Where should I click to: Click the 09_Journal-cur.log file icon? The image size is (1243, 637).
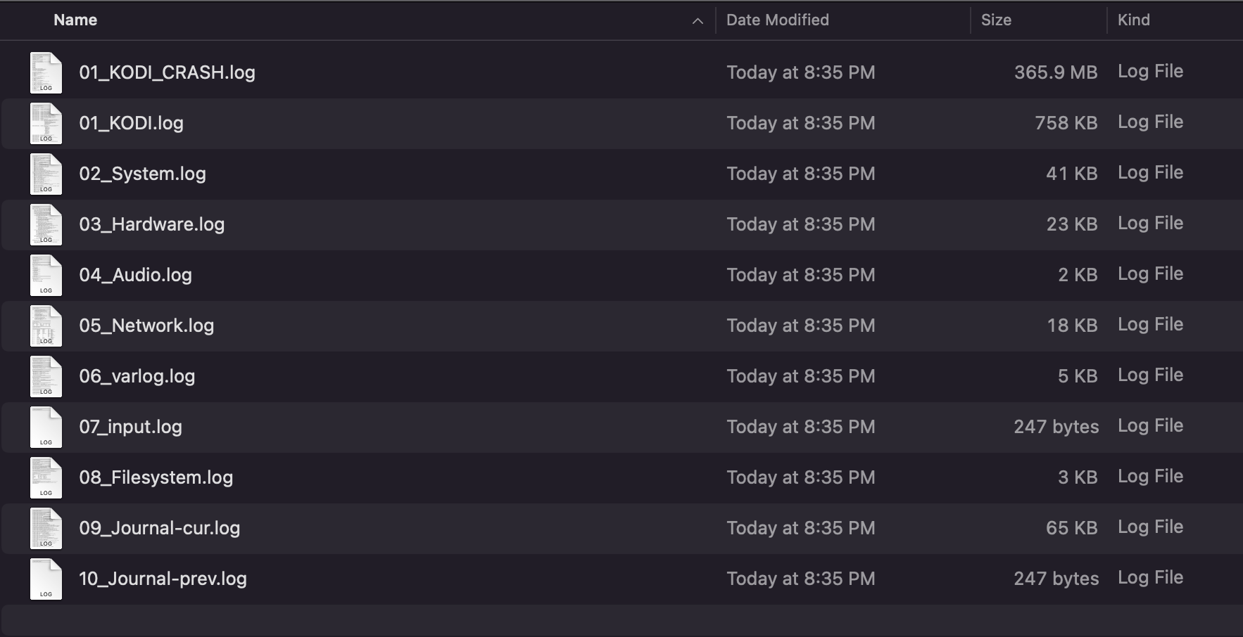click(x=46, y=529)
